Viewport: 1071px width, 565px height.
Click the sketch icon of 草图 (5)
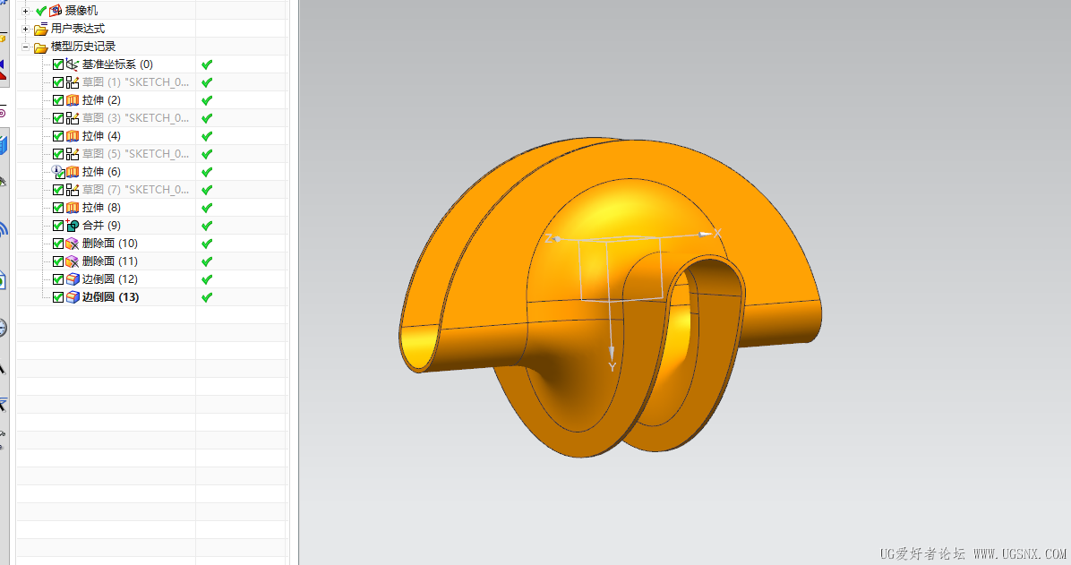(73, 154)
